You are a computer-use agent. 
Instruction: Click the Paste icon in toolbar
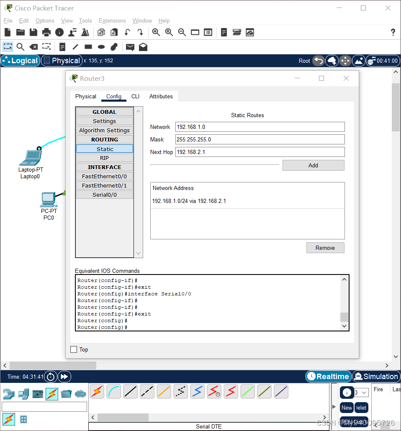114,33
